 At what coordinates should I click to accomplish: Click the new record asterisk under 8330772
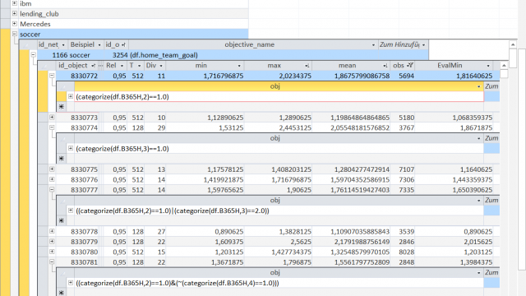coord(62,107)
